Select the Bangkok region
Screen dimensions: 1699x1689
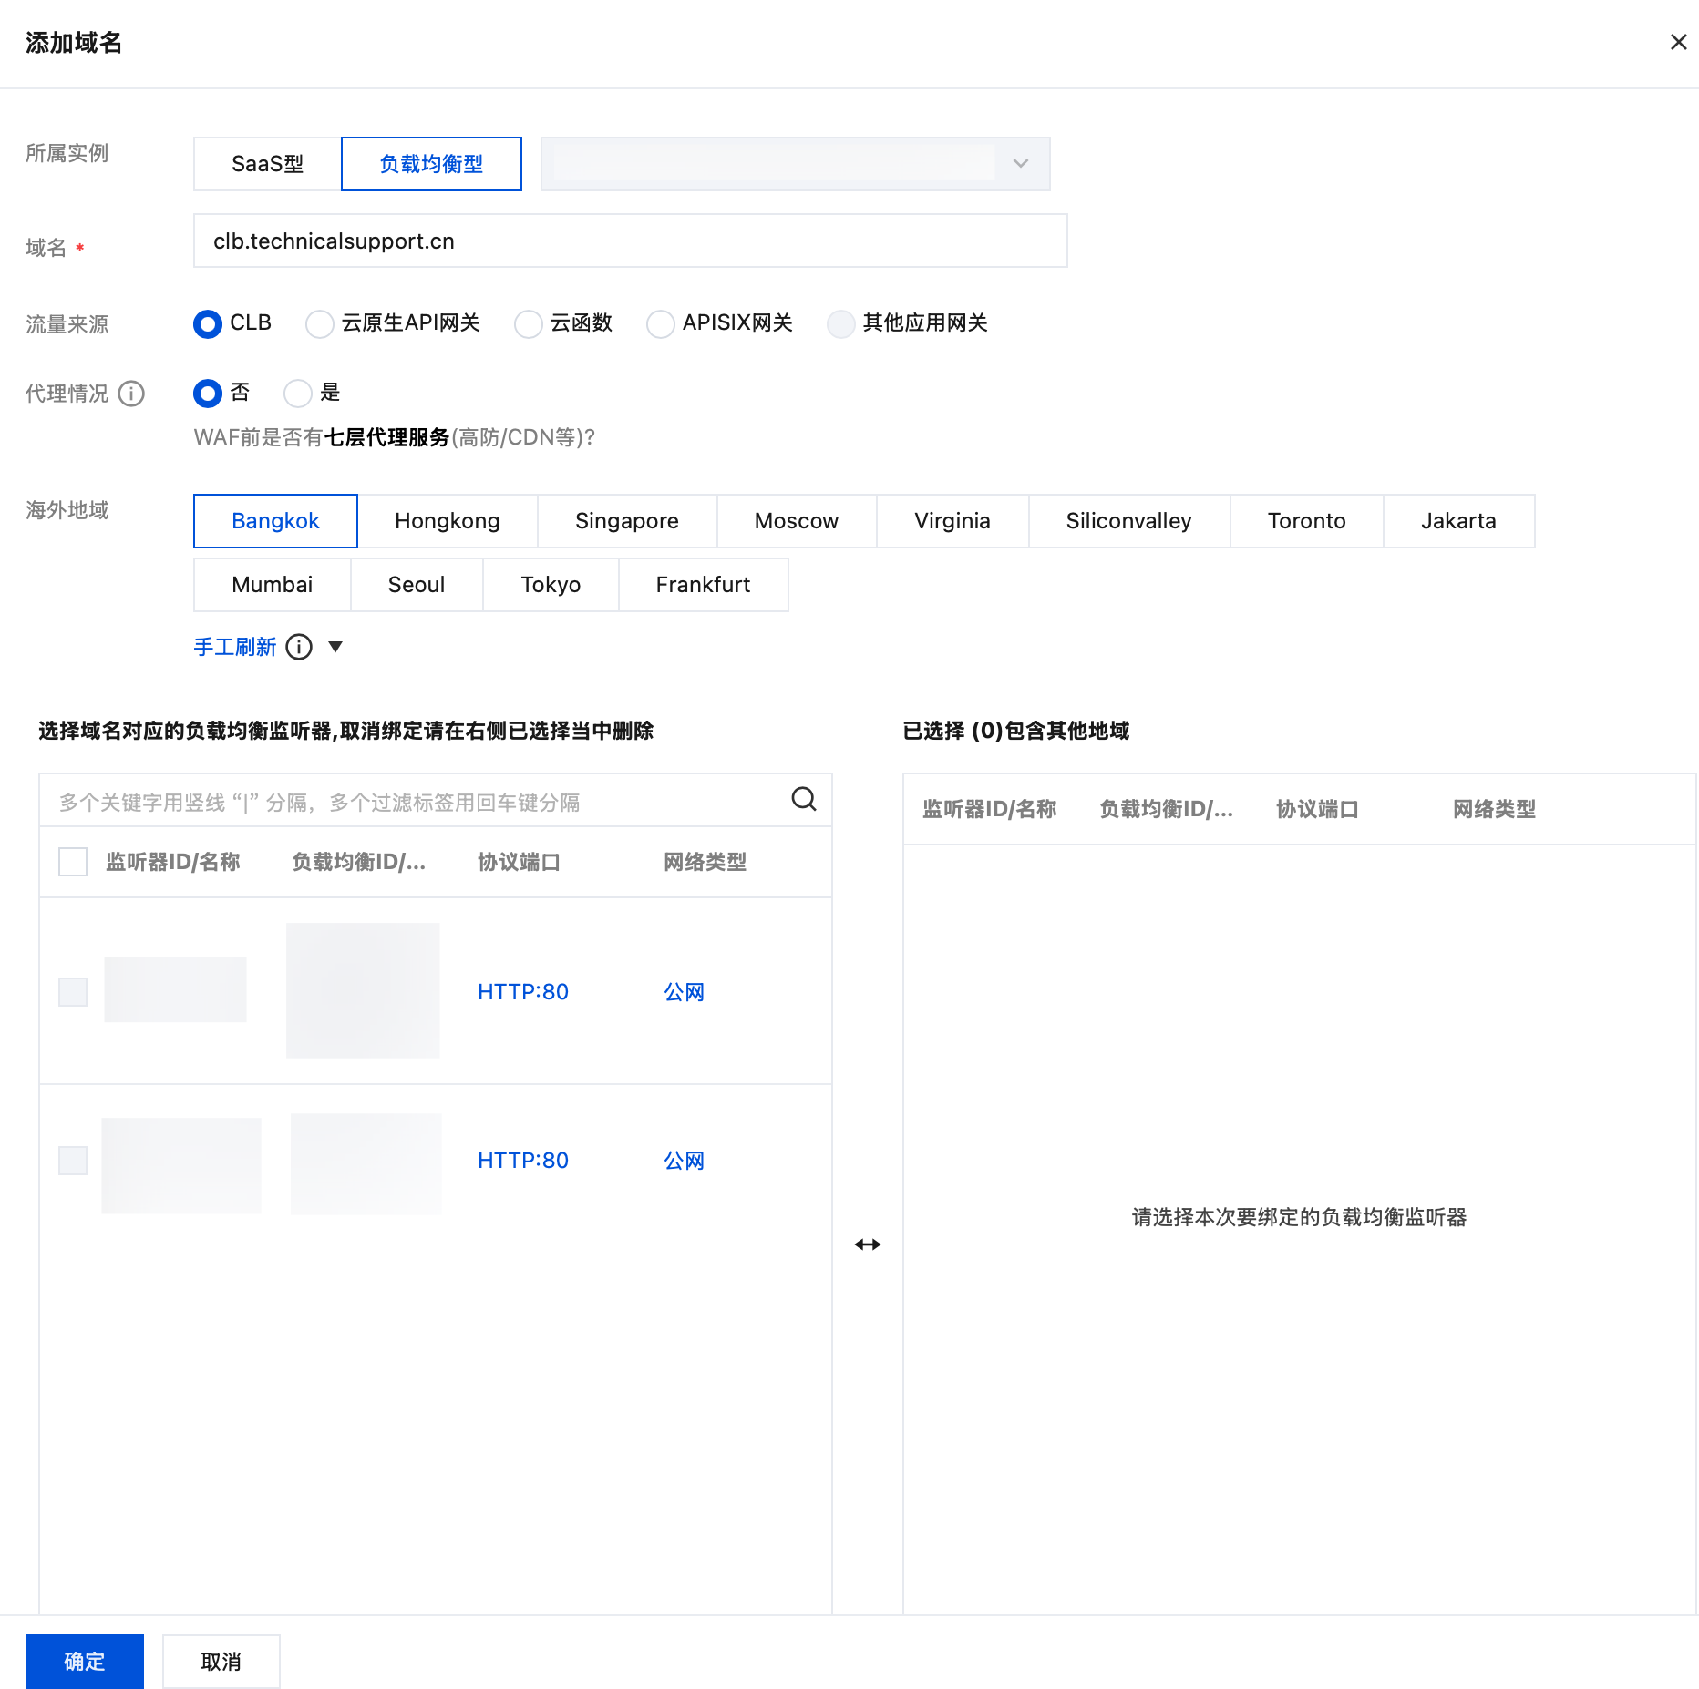(275, 521)
